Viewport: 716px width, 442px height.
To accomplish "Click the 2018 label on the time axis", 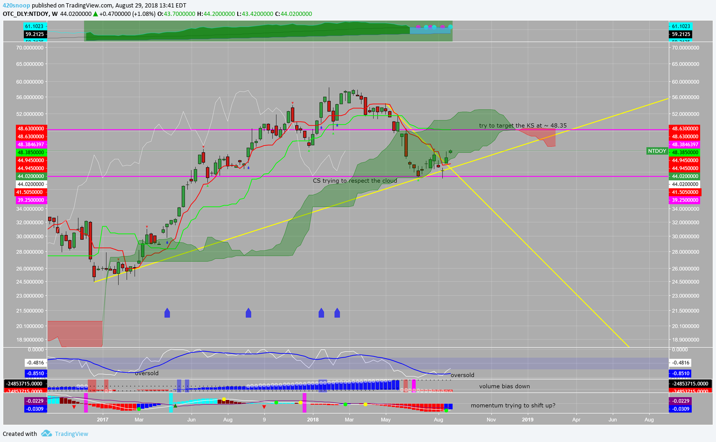I will [313, 420].
